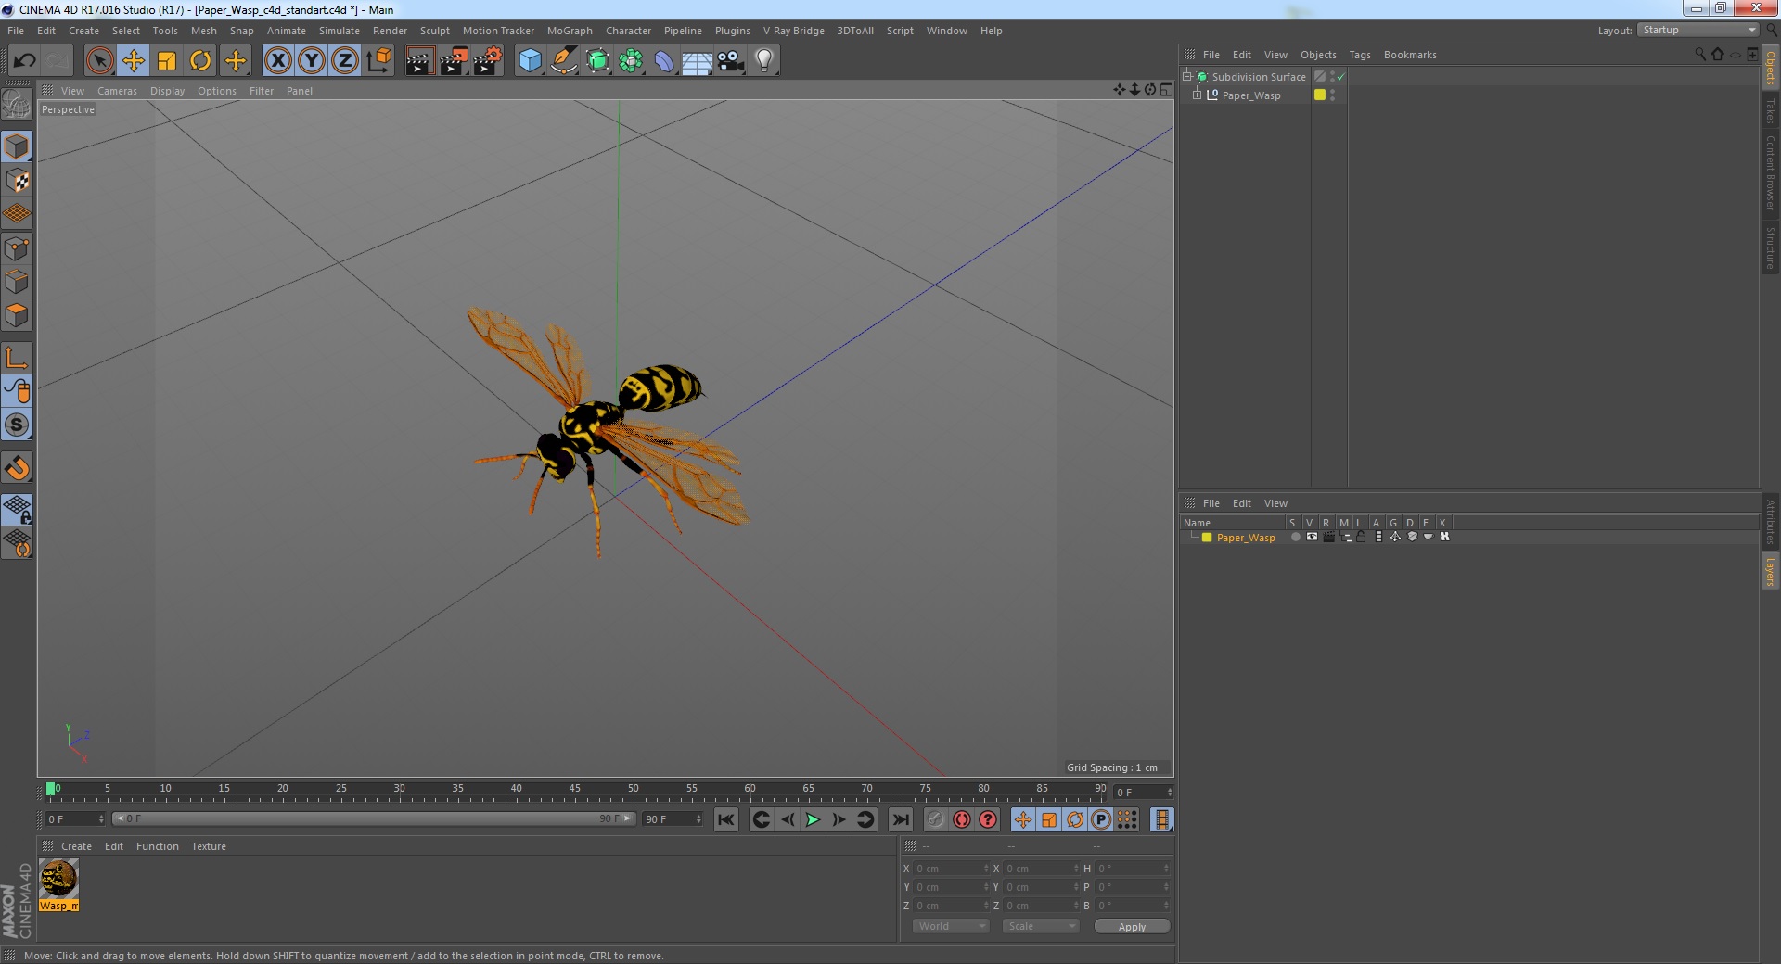Collapse the Subdivision Surface tree node
The height and width of the screenshot is (964, 1781).
pos(1186,76)
